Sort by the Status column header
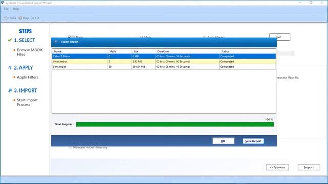This screenshot has width=328, height=184. coord(225,51)
